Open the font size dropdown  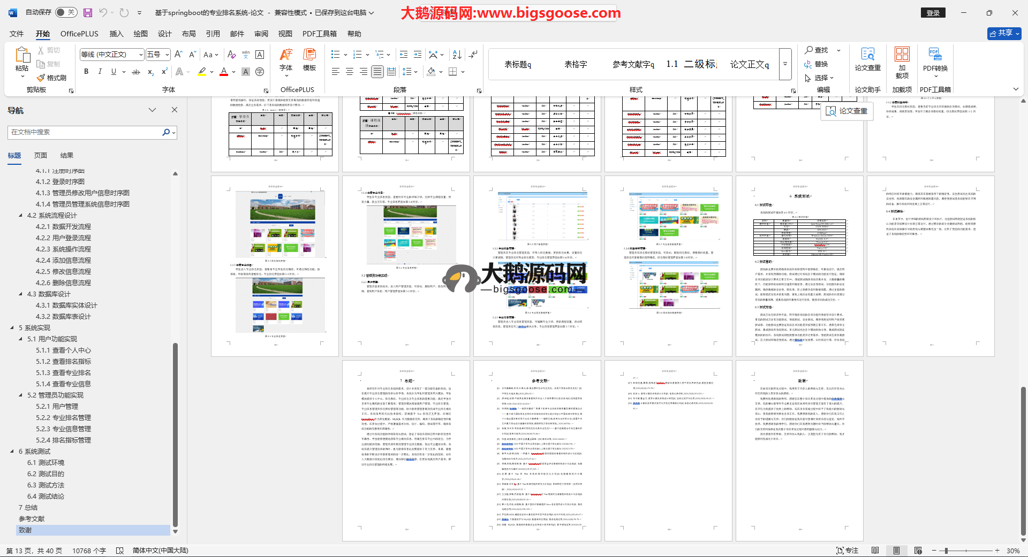point(167,55)
